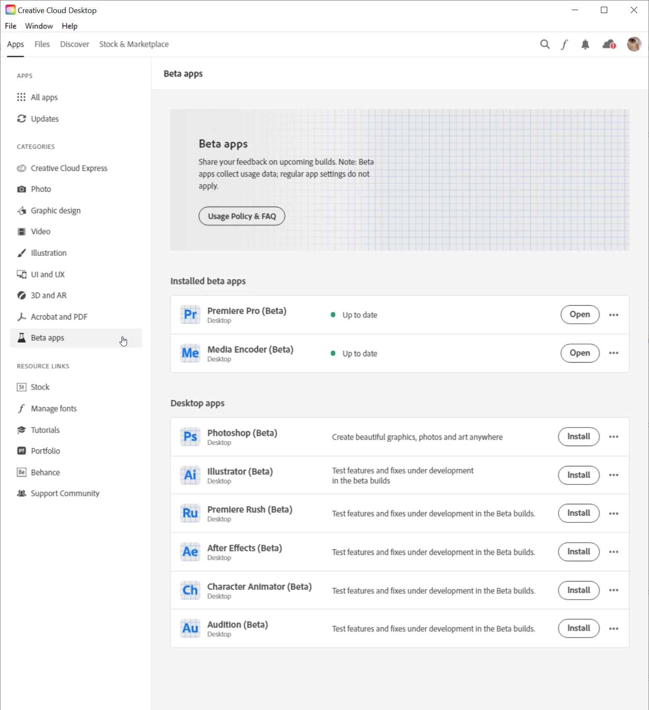Switch to the Discover tab
This screenshot has width=649, height=710.
coord(75,44)
